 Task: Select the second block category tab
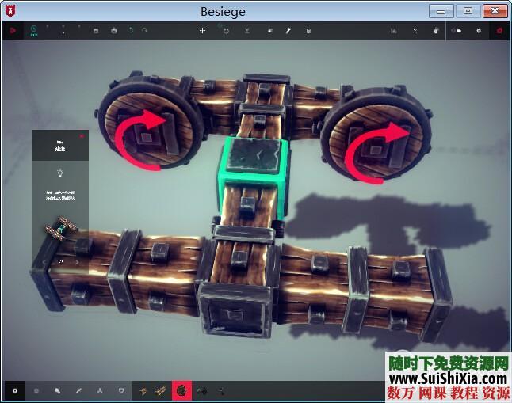pyautogui.click(x=36, y=390)
